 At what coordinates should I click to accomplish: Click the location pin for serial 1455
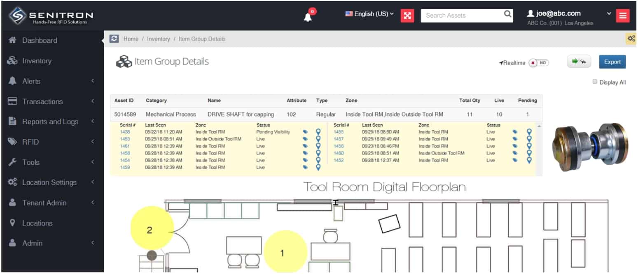(529, 132)
